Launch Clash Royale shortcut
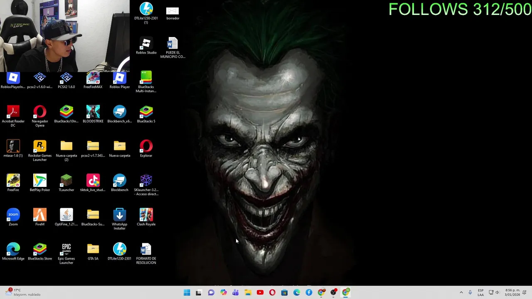This screenshot has width=532, height=299. coord(146,217)
